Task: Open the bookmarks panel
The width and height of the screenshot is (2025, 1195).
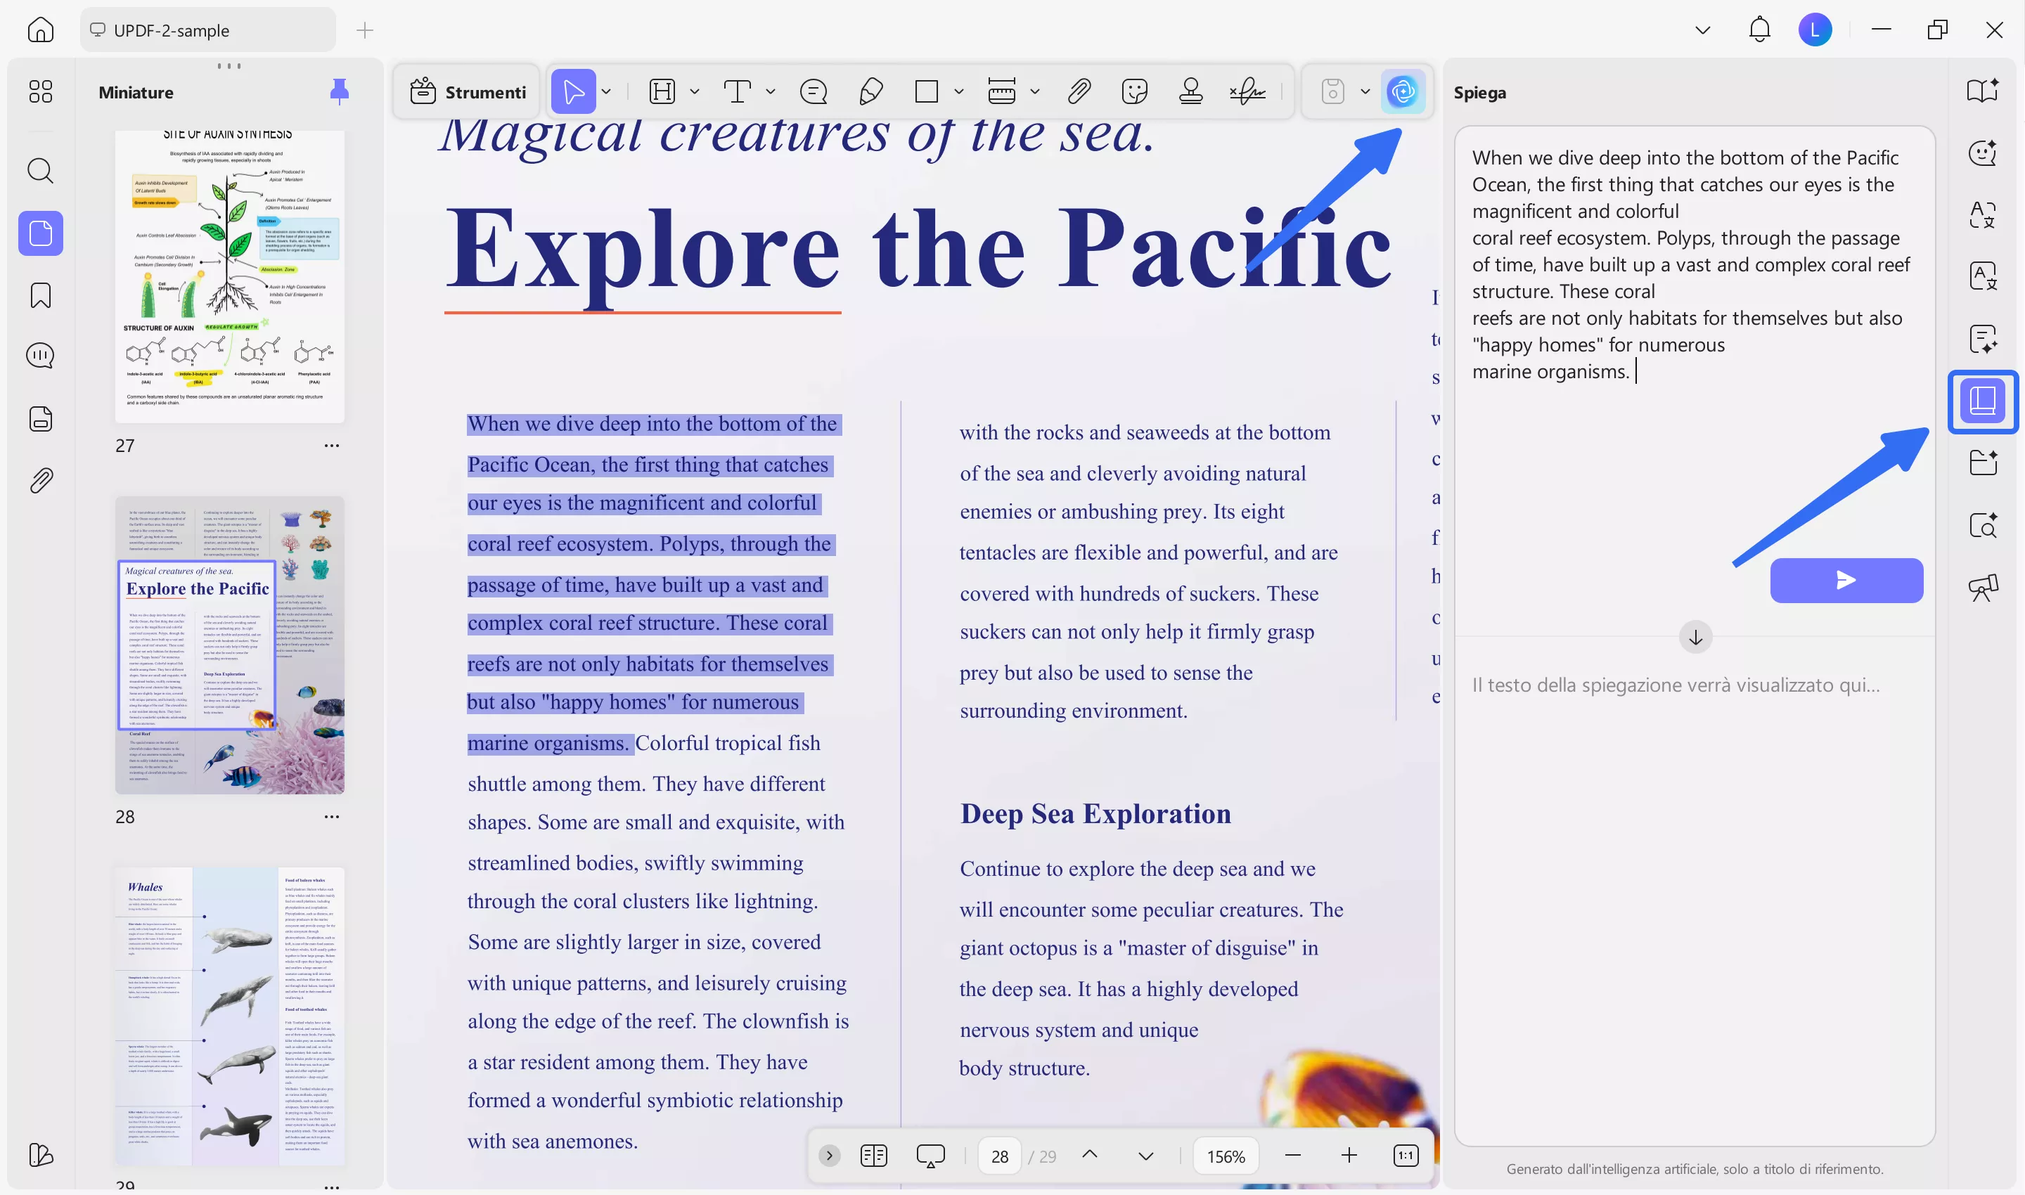Action: coord(40,295)
